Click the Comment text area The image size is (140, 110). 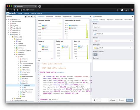pos(113,65)
